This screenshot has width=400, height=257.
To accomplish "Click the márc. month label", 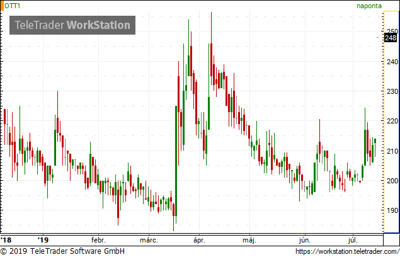I will [x=149, y=240].
